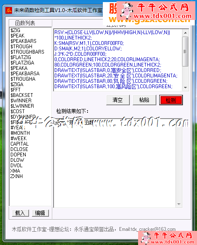The image size is (197, 245).
Task: Select XMA in the function list
Action: click(x=15, y=171)
